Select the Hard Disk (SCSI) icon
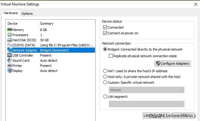Screen dimensions: 200x121 [x=10, y=40]
